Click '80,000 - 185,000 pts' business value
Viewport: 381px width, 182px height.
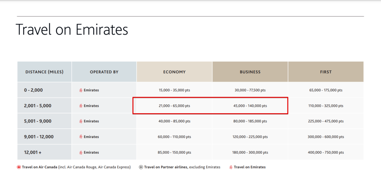(x=250, y=121)
